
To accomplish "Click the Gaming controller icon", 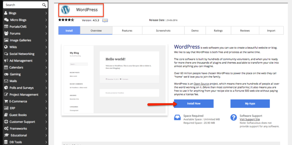I will (x=6, y=74).
